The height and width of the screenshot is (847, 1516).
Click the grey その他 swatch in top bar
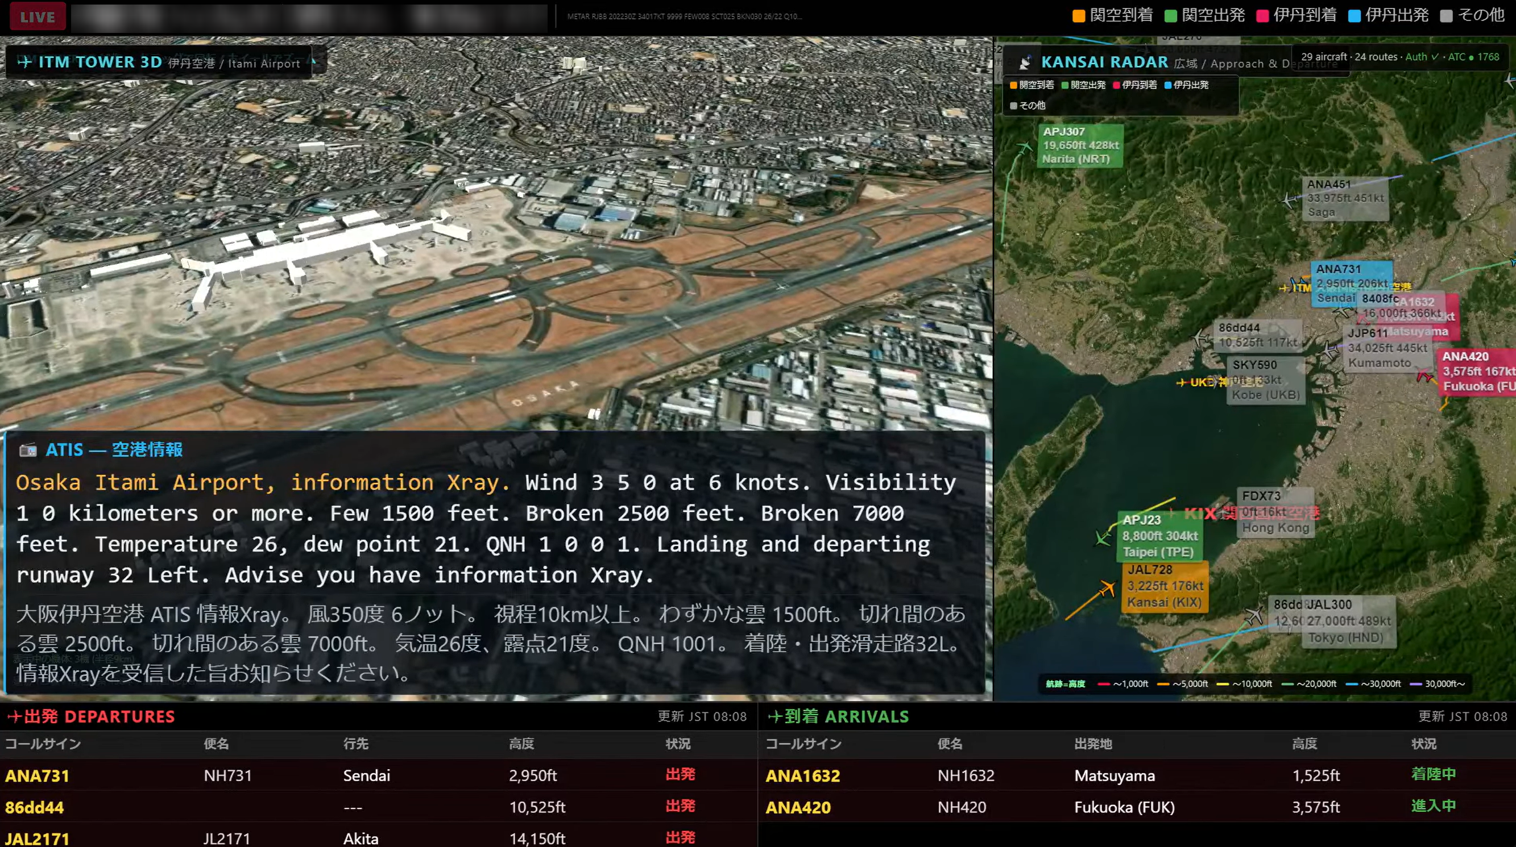(x=1446, y=16)
